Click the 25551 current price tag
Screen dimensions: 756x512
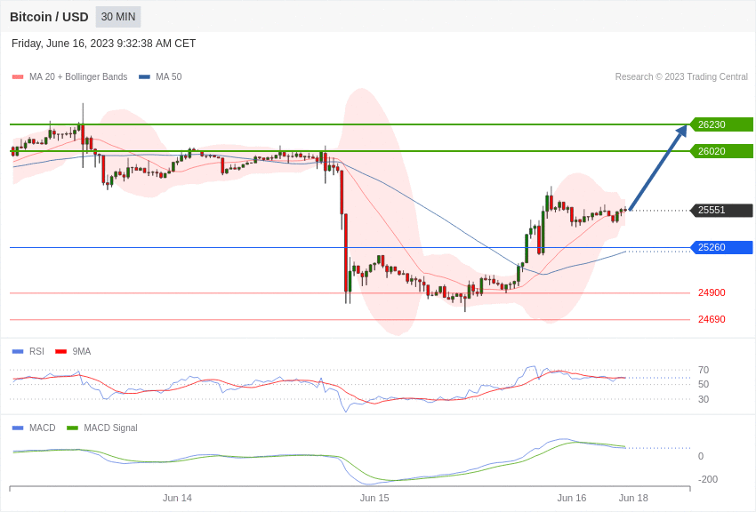point(722,210)
